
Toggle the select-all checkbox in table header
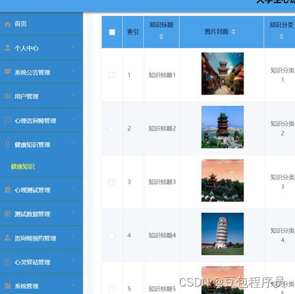112,32
